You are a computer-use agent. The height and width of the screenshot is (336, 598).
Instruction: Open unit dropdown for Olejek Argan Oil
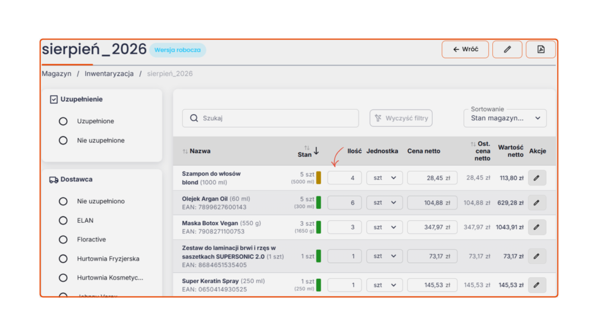pyautogui.click(x=384, y=202)
